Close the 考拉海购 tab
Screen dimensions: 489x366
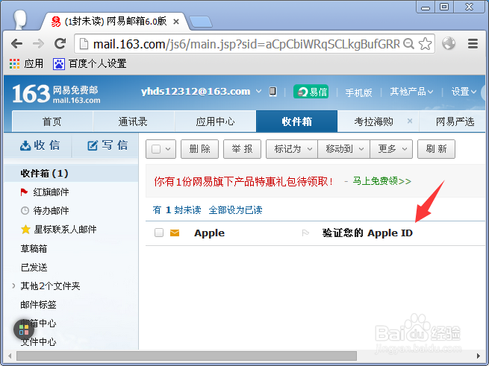pyautogui.click(x=410, y=121)
